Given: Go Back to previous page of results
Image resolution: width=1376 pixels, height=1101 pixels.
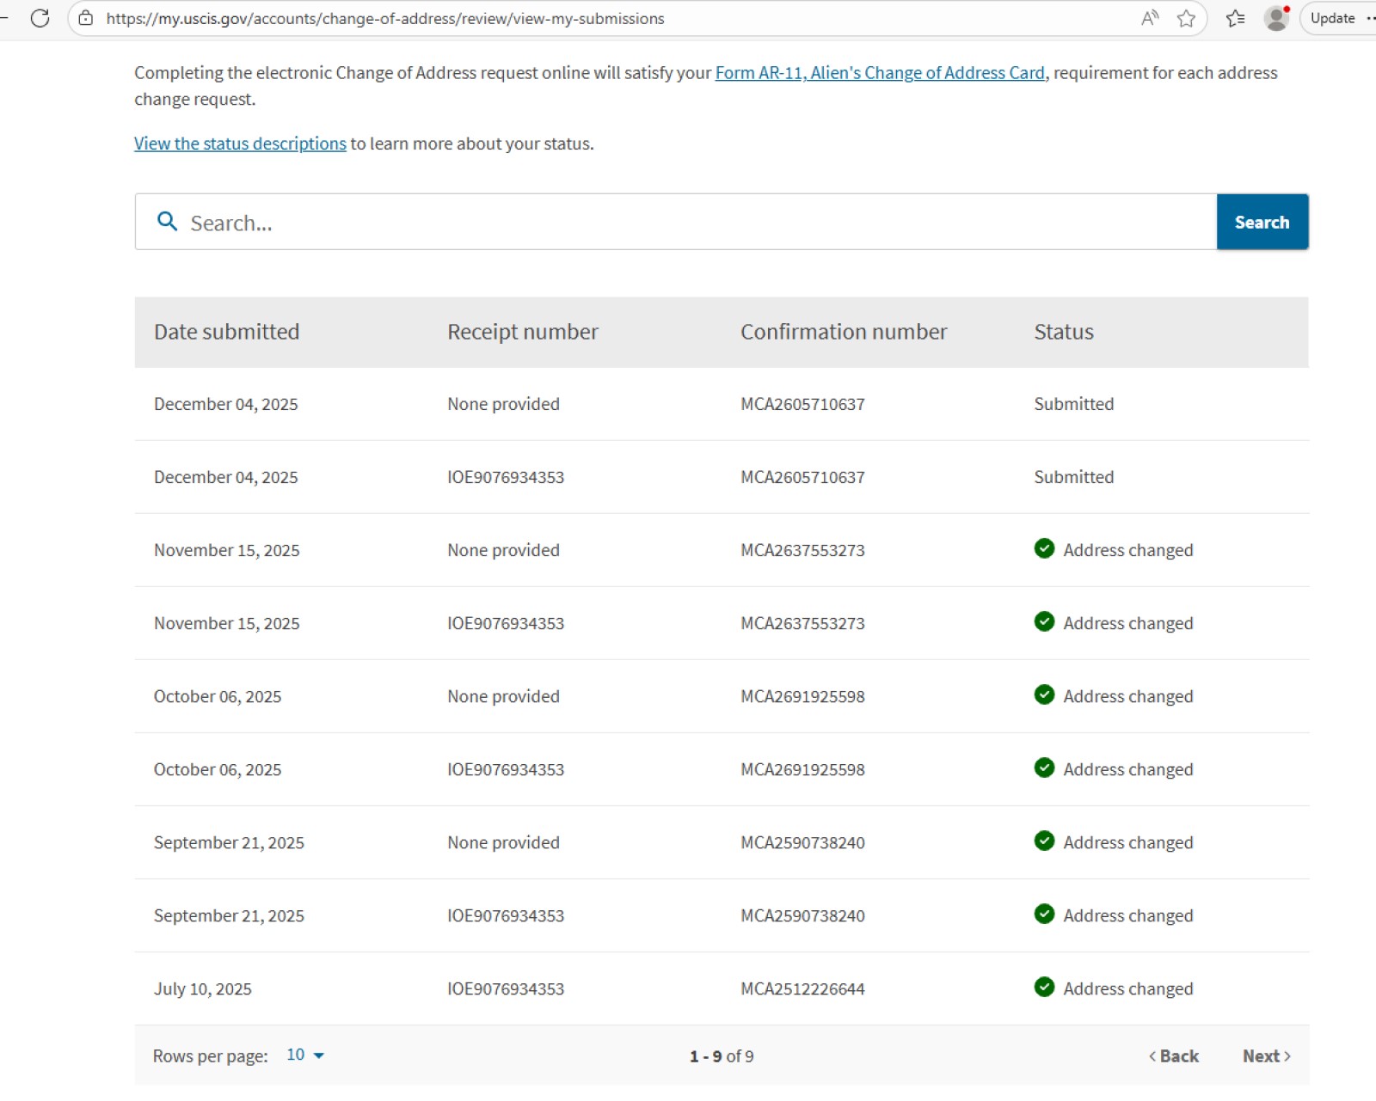Looking at the screenshot, I should [x=1174, y=1055].
